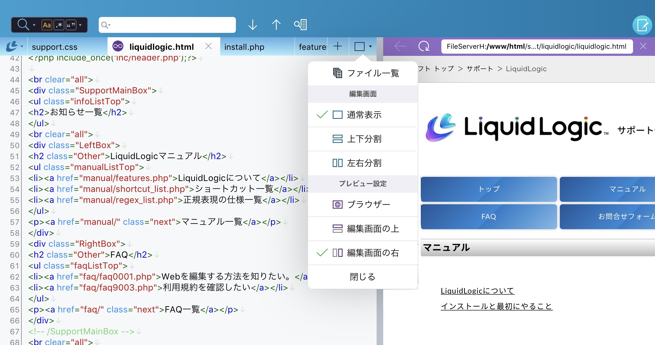Choose 編集画面の上 preview position
This screenshot has width=655, height=345.
[x=363, y=229]
